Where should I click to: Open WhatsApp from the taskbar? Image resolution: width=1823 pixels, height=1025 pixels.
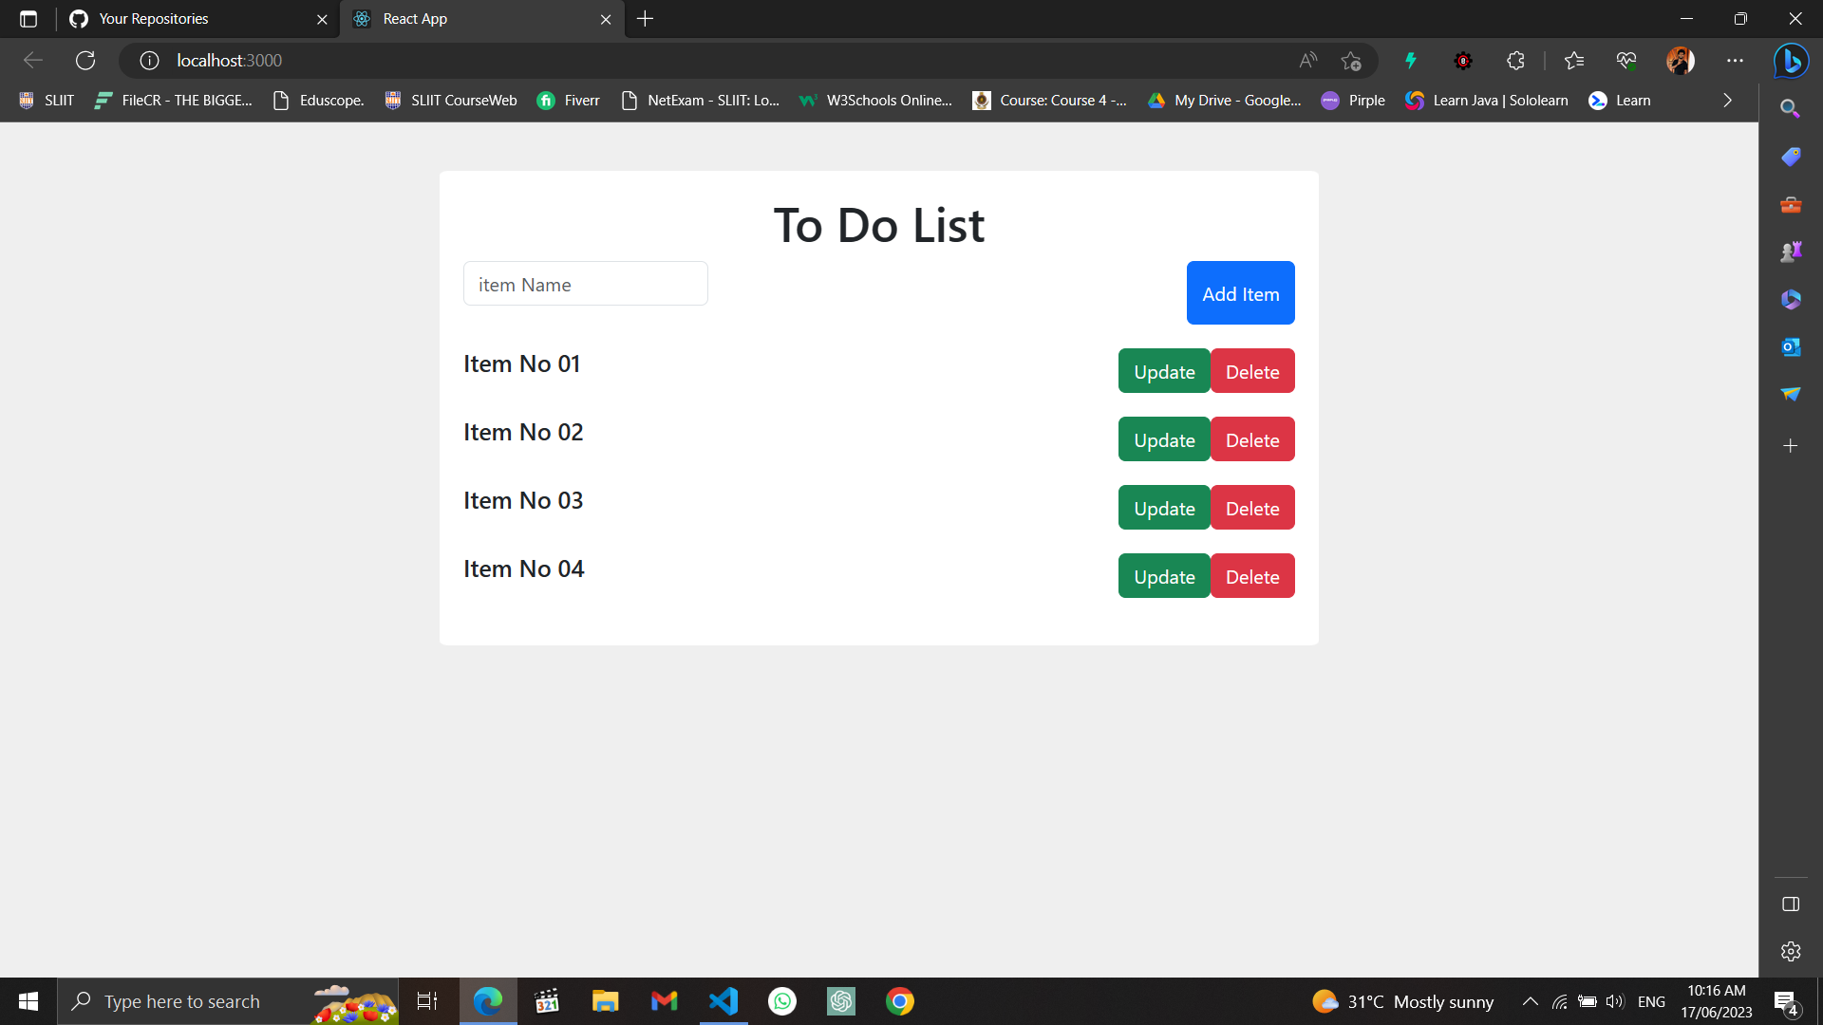pyautogui.click(x=781, y=1000)
